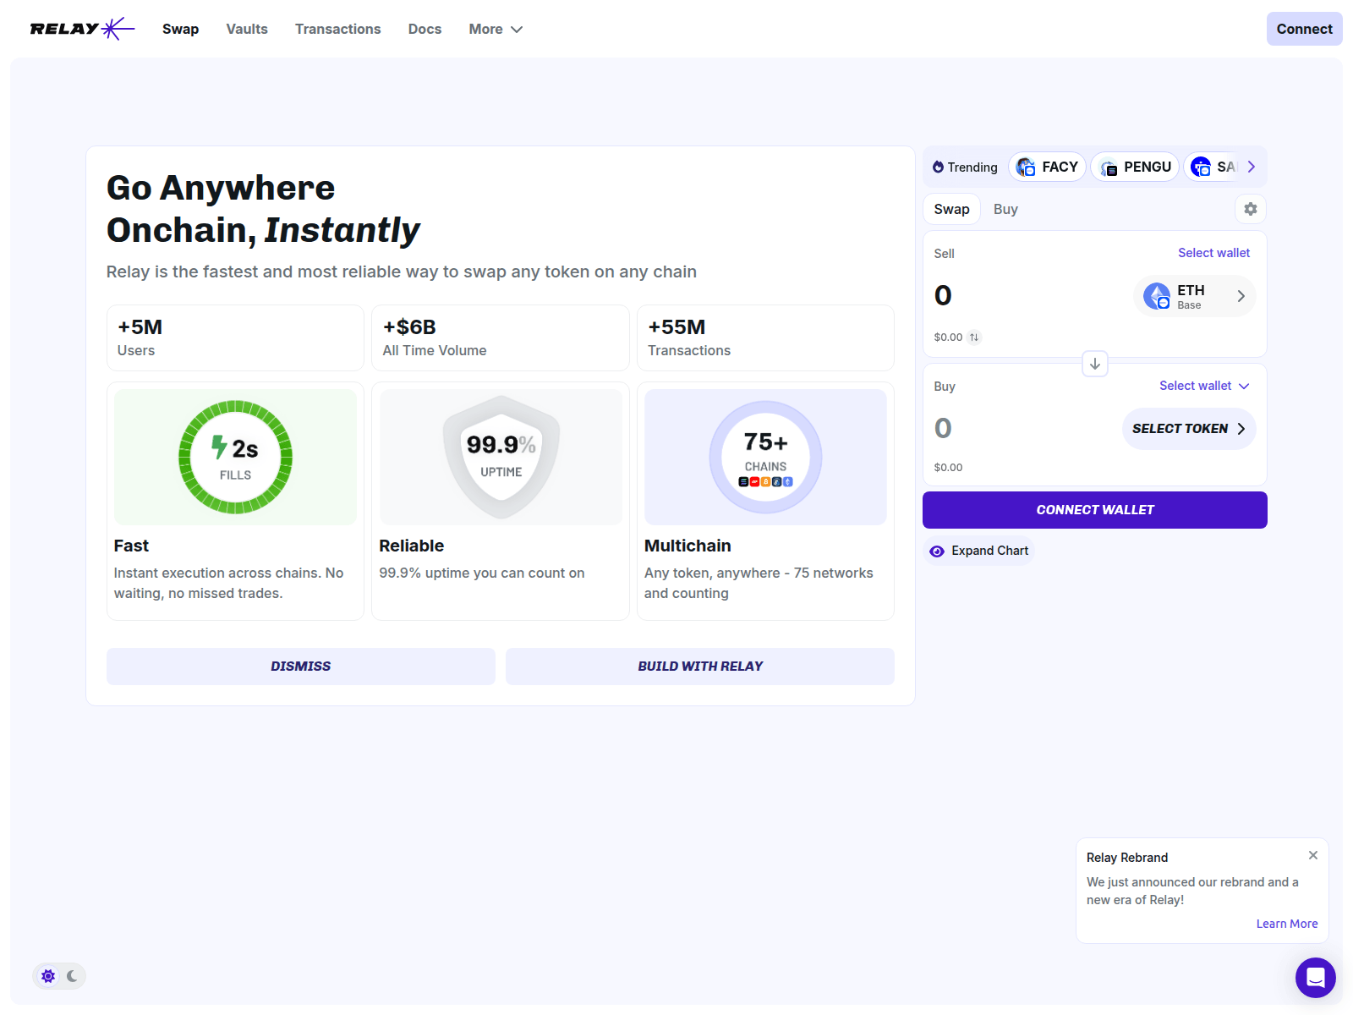Screen dimensions: 1353x1015
Task: Open swap settings gear icon
Action: tap(1250, 209)
